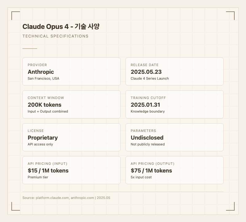
Task: Open the Context Window card
Action: pyautogui.click(x=71, y=104)
